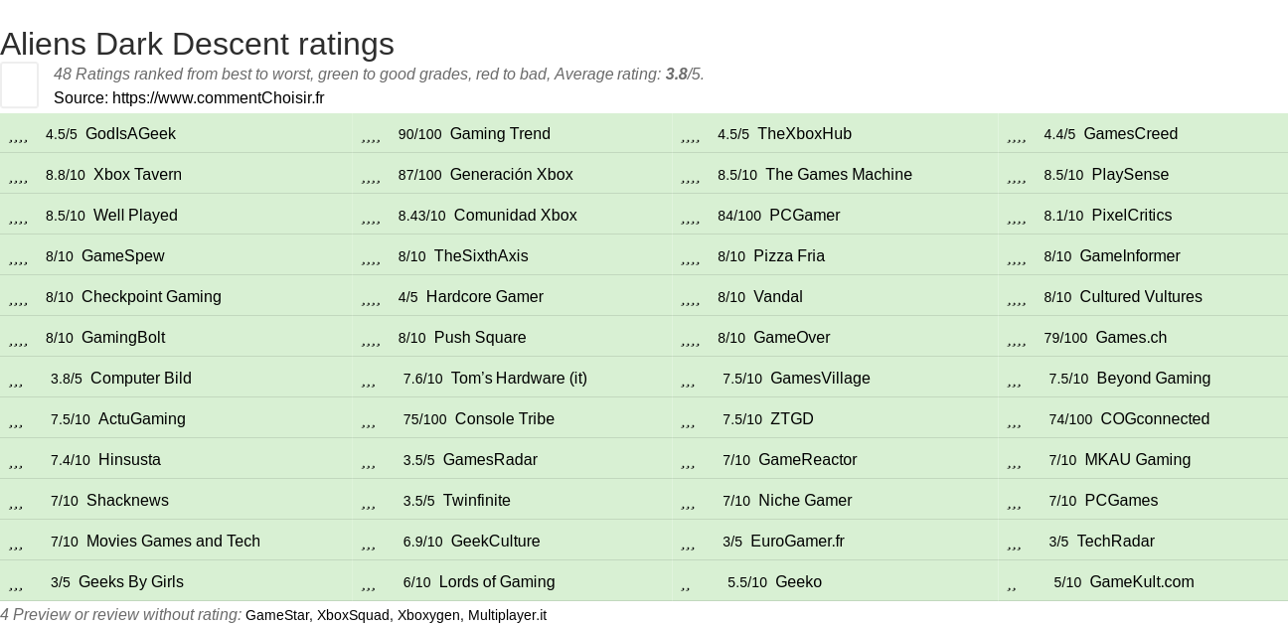Open the GamesRadar 3.5/5 review
Viewport: 1288px width, 626px height.
pos(490,460)
